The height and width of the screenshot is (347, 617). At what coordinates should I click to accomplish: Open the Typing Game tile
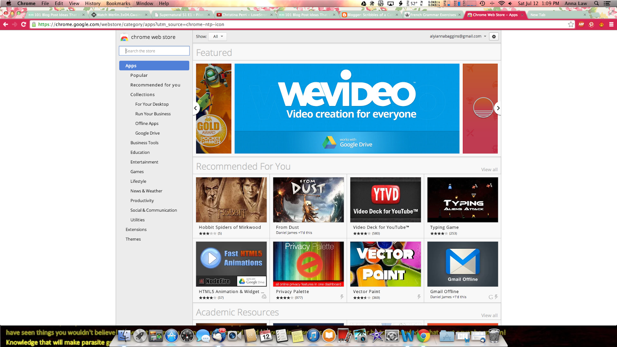click(463, 206)
